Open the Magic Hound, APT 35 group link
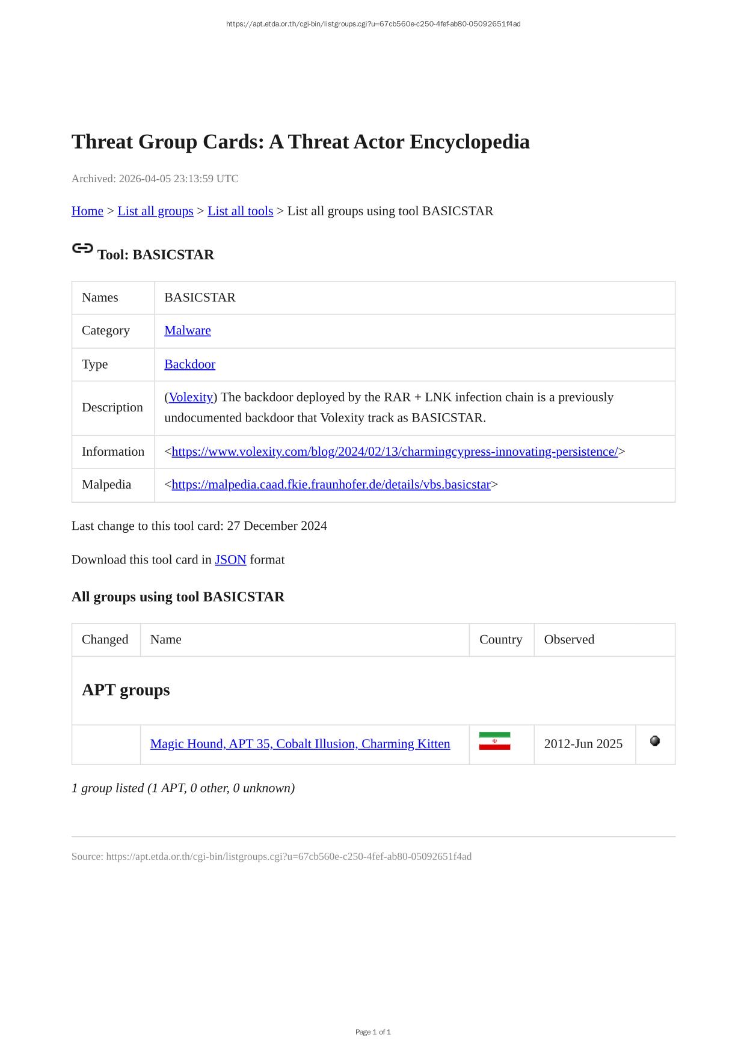 300,744
